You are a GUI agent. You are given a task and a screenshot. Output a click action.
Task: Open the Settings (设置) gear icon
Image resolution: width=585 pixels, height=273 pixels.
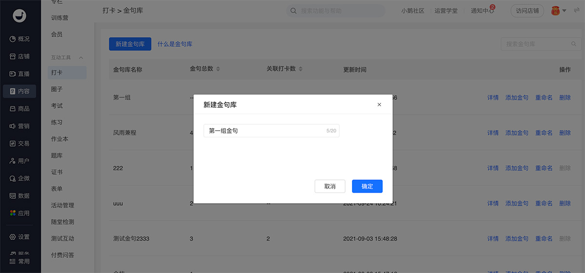(x=13, y=237)
